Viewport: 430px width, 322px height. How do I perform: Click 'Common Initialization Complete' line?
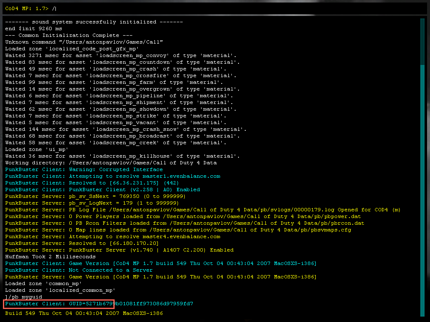pos(69,35)
